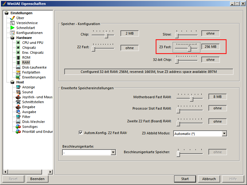
Task: Click the Beenden button
Action: tap(37, 179)
